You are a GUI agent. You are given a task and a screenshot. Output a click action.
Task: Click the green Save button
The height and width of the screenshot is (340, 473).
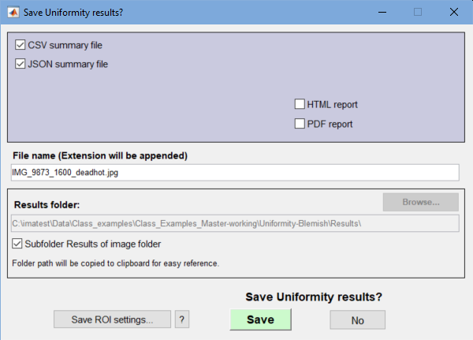pos(261,319)
